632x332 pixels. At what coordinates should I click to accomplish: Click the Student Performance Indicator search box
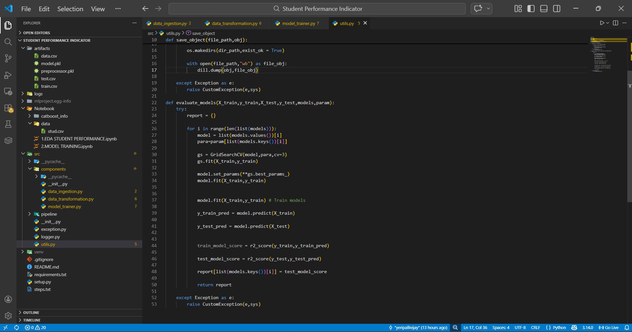(317, 9)
